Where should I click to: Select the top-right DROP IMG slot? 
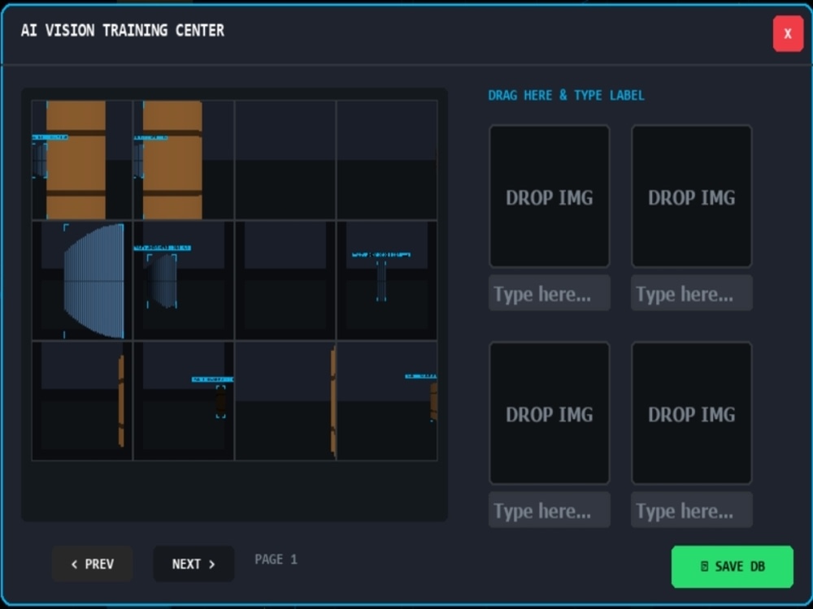click(x=691, y=197)
